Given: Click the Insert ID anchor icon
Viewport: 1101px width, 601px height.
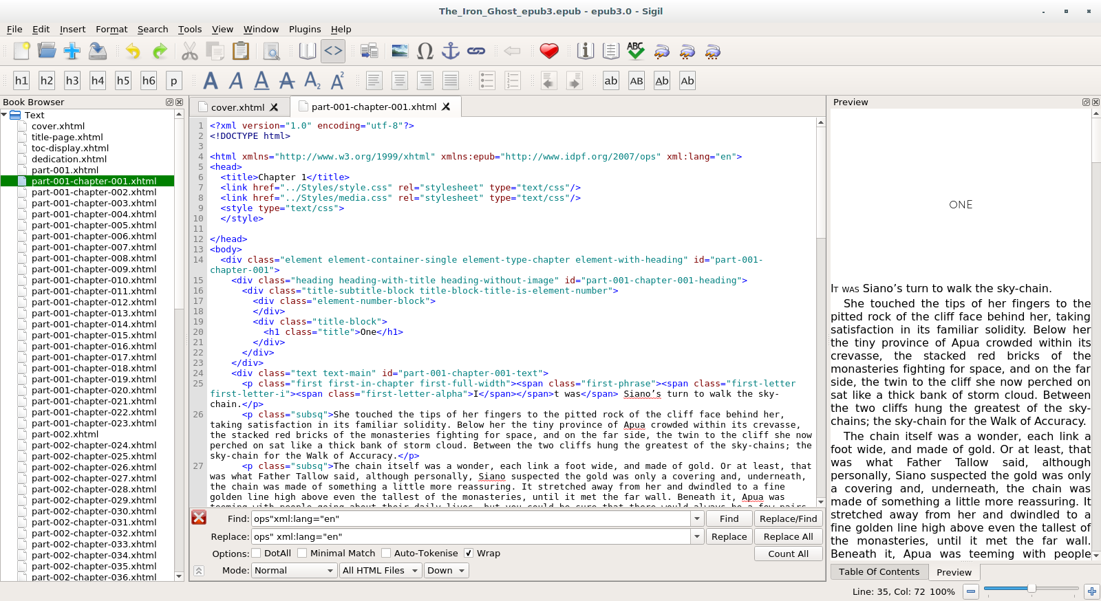Looking at the screenshot, I should [x=450, y=52].
